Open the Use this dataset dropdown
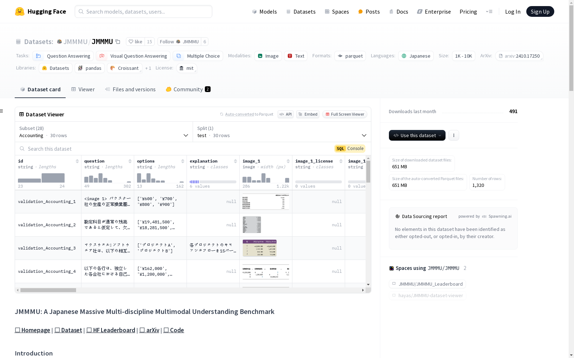This screenshot has height=358, width=574. click(x=417, y=135)
